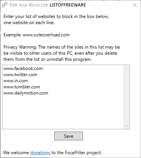Click the FocalFilter project text after donations
Screen dimensions: 141x158
(x=77, y=153)
